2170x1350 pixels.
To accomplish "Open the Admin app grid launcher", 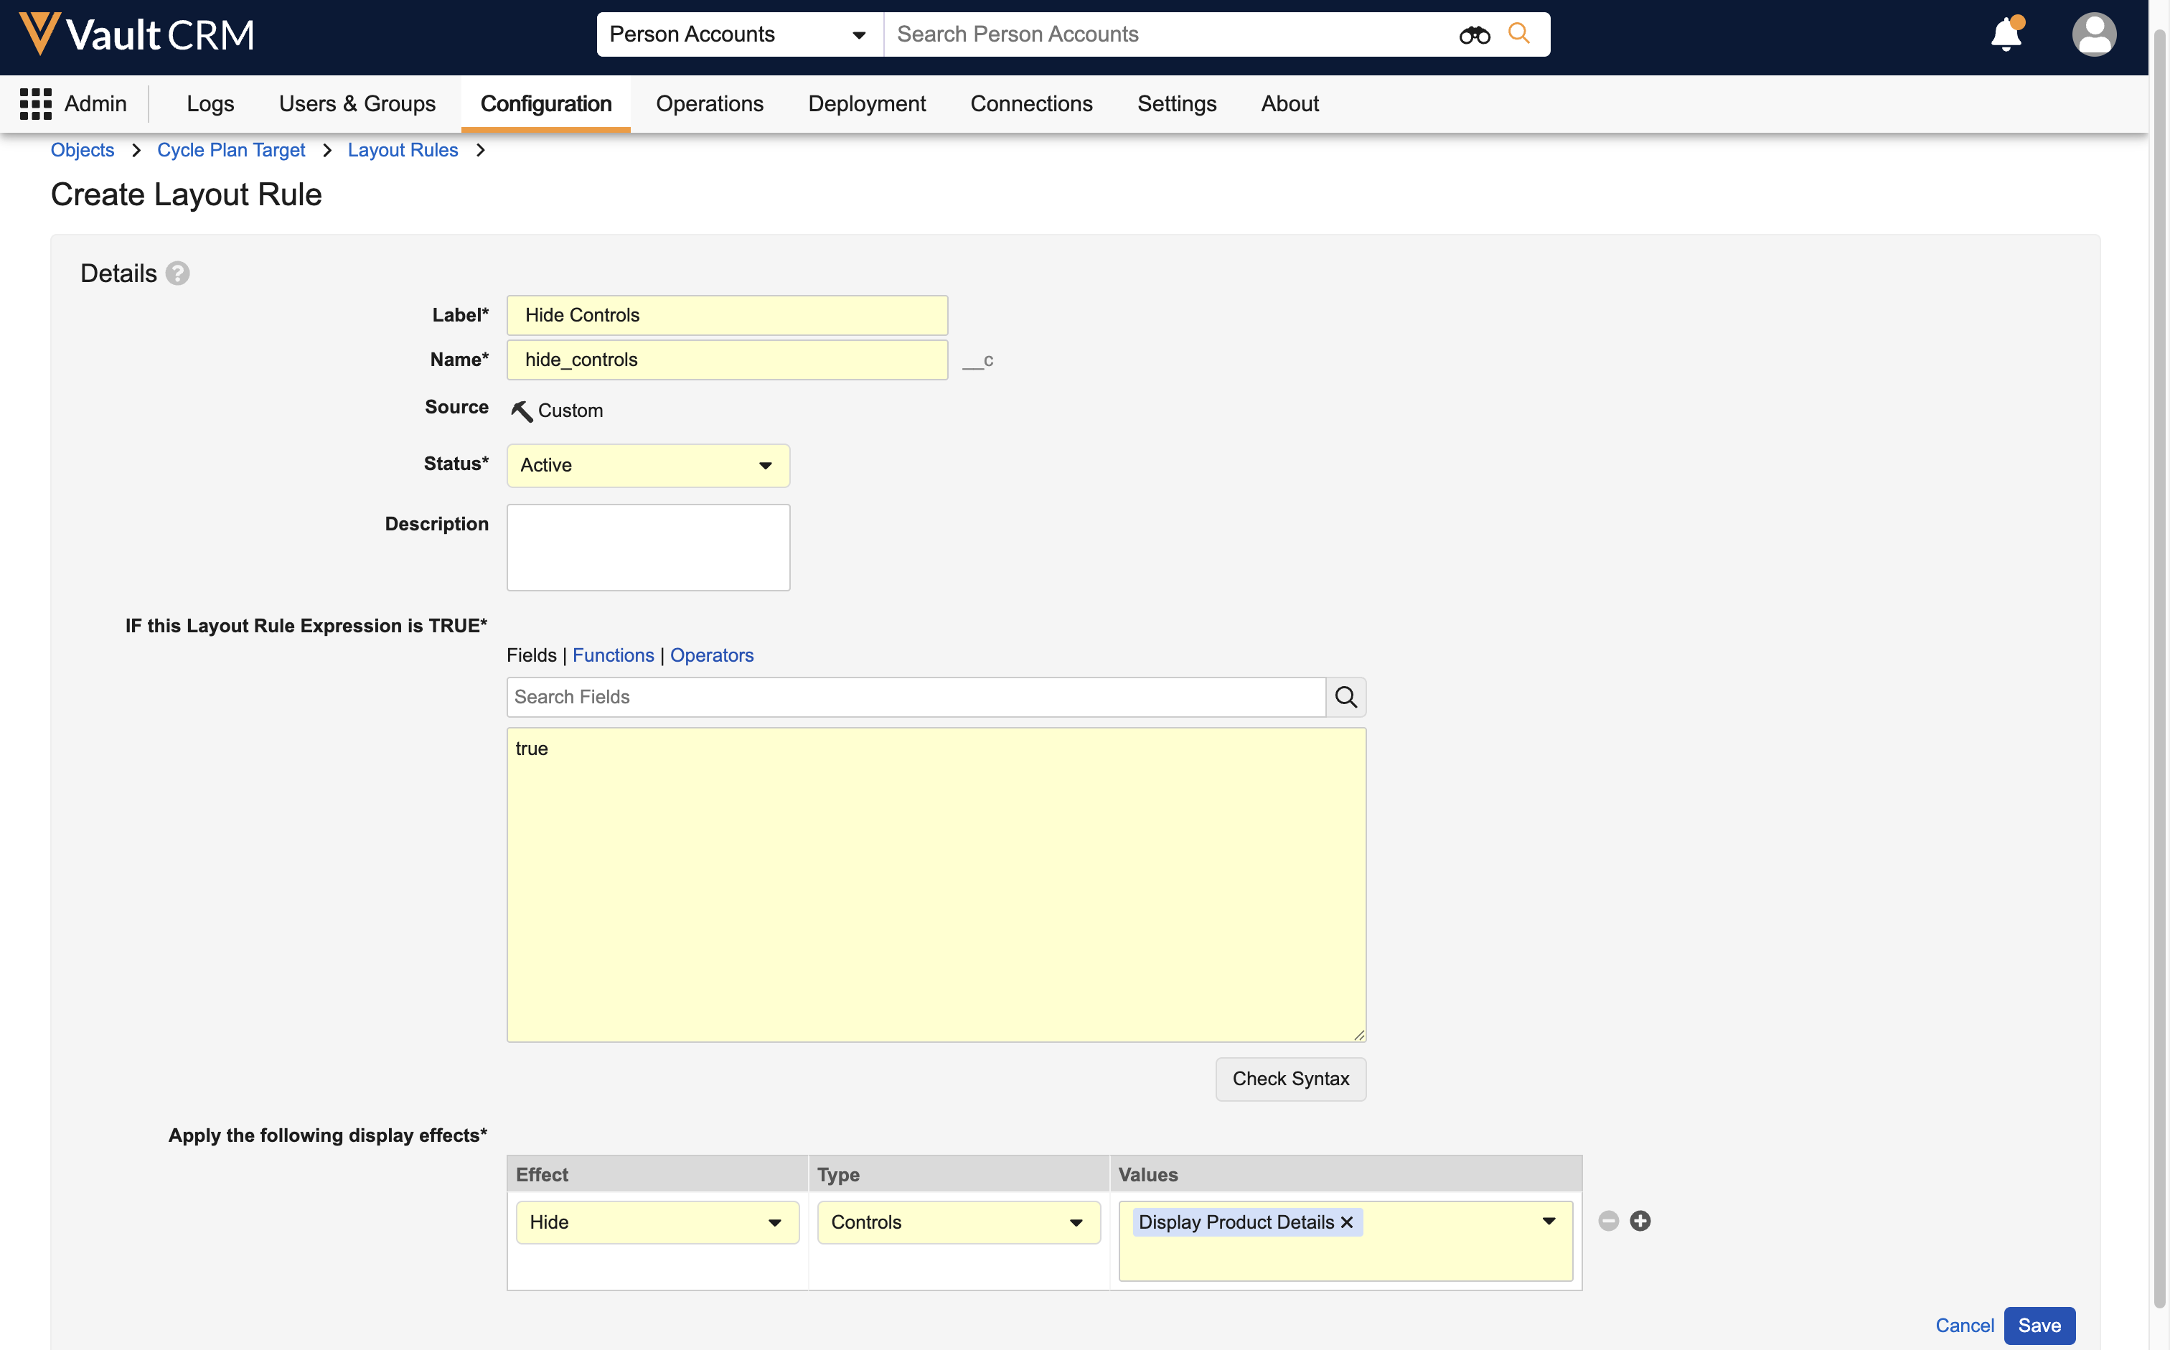I will point(36,103).
